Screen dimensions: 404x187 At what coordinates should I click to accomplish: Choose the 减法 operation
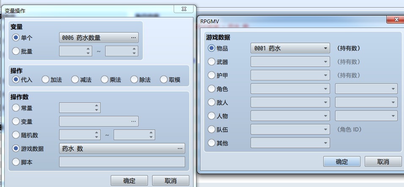point(75,80)
